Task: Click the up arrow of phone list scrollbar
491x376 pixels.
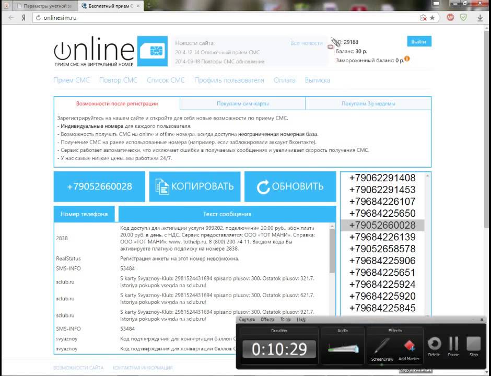Action: tap(427, 176)
